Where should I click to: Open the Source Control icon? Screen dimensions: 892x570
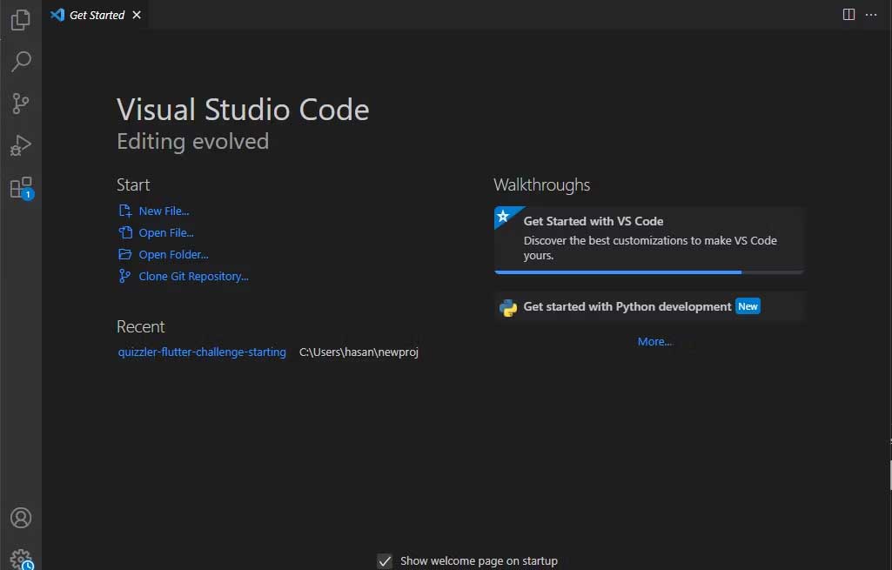(20, 103)
